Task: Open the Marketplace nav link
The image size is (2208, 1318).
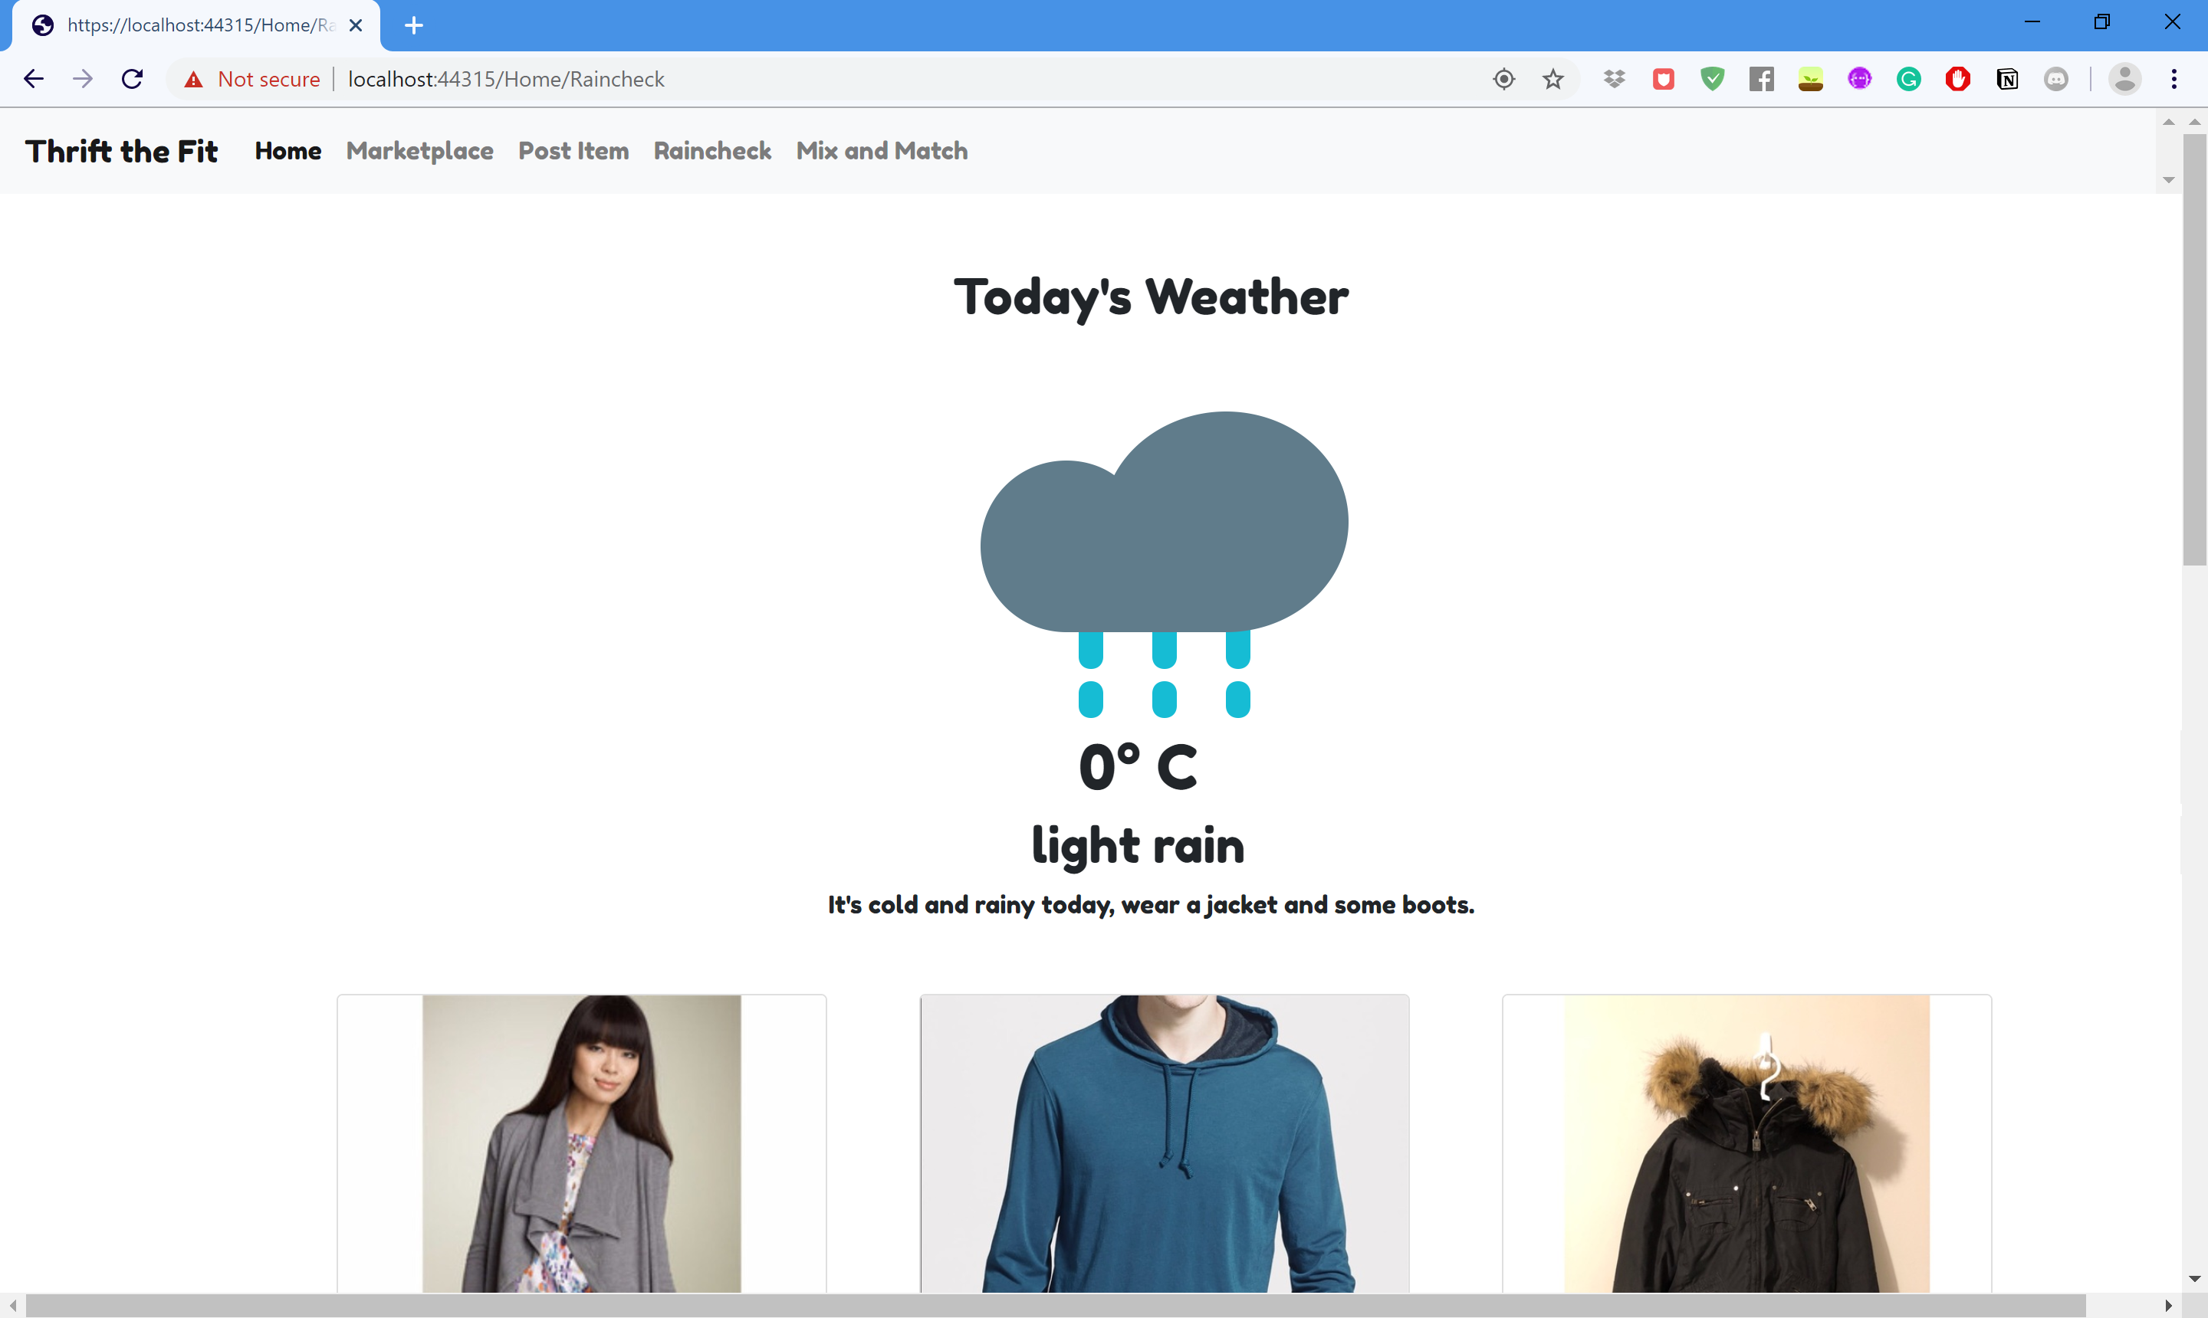Action: click(419, 151)
